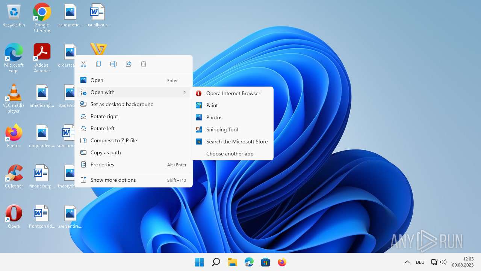Select the Google Chrome desktop shortcut
The height and width of the screenshot is (271, 481).
tap(42, 18)
